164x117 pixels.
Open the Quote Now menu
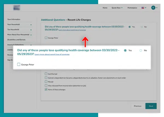coord(117,8)
